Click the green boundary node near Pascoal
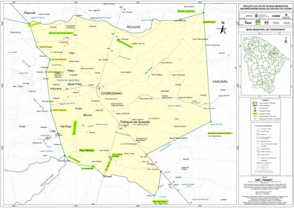This screenshot has height=208, width=294. point(29,24)
